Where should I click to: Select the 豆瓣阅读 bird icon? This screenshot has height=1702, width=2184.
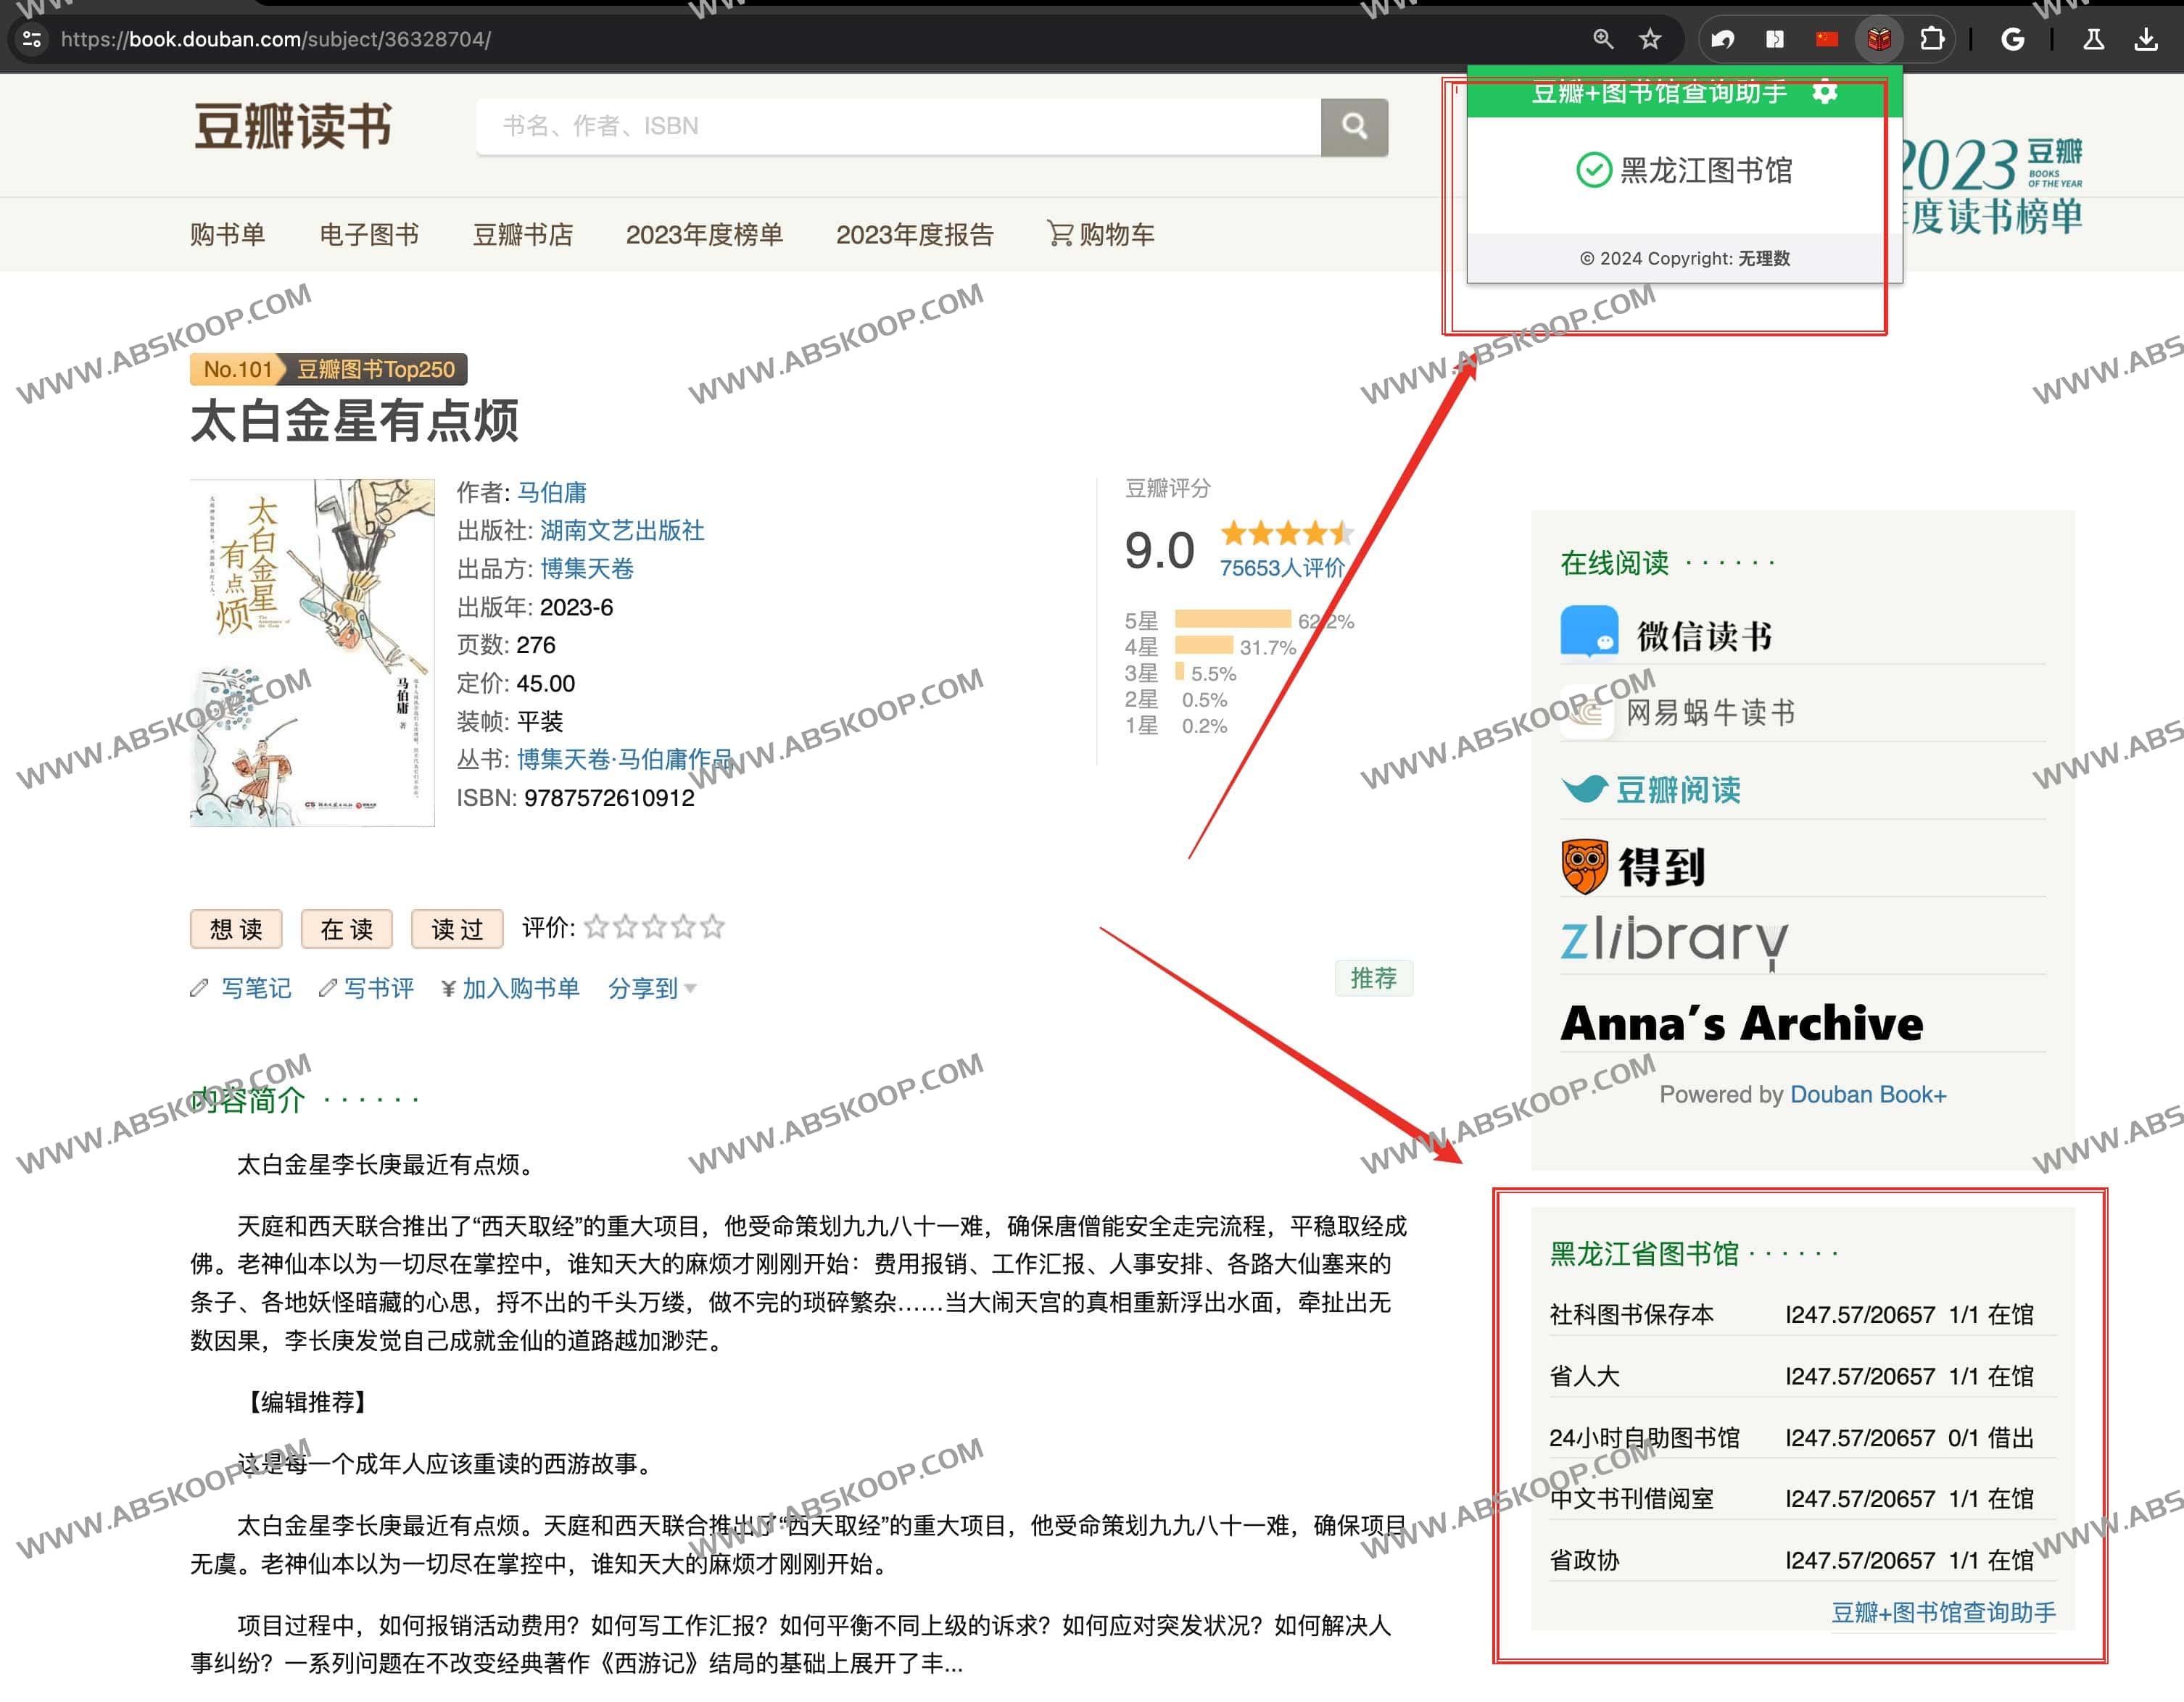point(1585,789)
